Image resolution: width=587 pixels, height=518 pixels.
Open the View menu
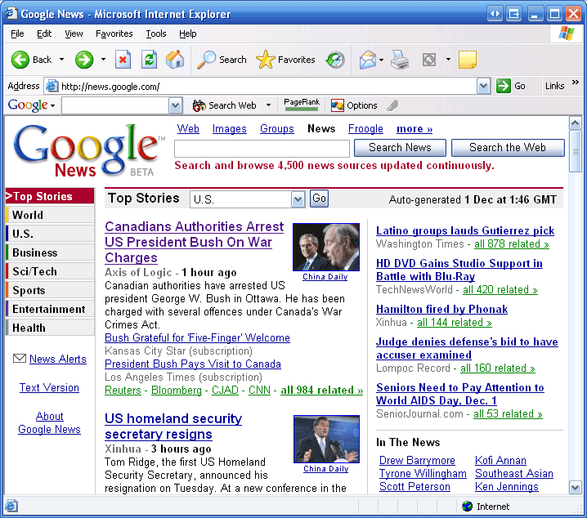click(x=74, y=33)
